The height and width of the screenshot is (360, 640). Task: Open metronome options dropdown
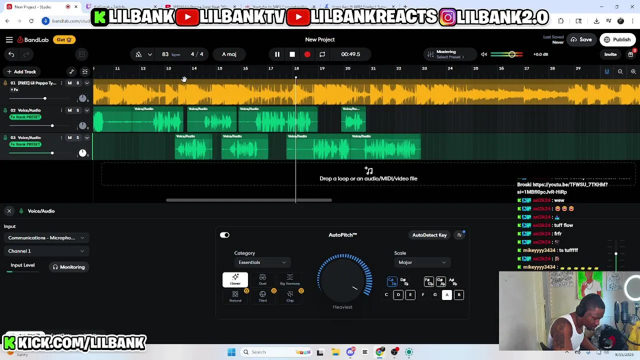149,54
